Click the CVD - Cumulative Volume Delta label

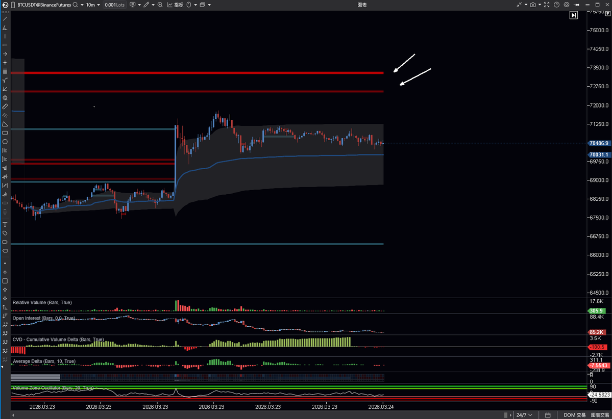(58, 339)
